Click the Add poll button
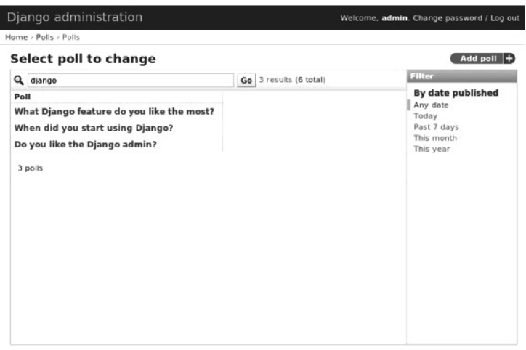Screen dimensions: 526x350 tap(482, 58)
